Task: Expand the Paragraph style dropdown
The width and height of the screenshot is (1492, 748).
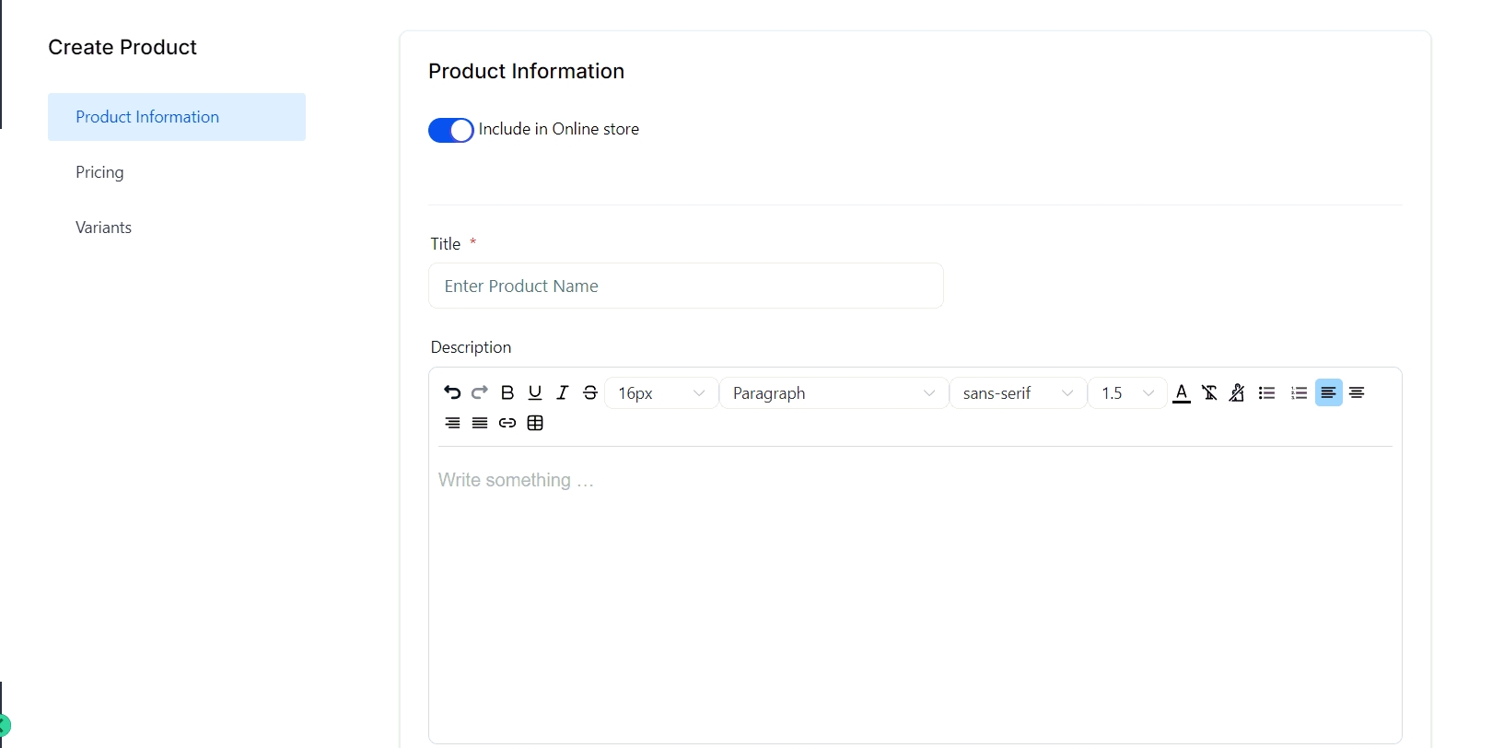Action: [x=833, y=393]
